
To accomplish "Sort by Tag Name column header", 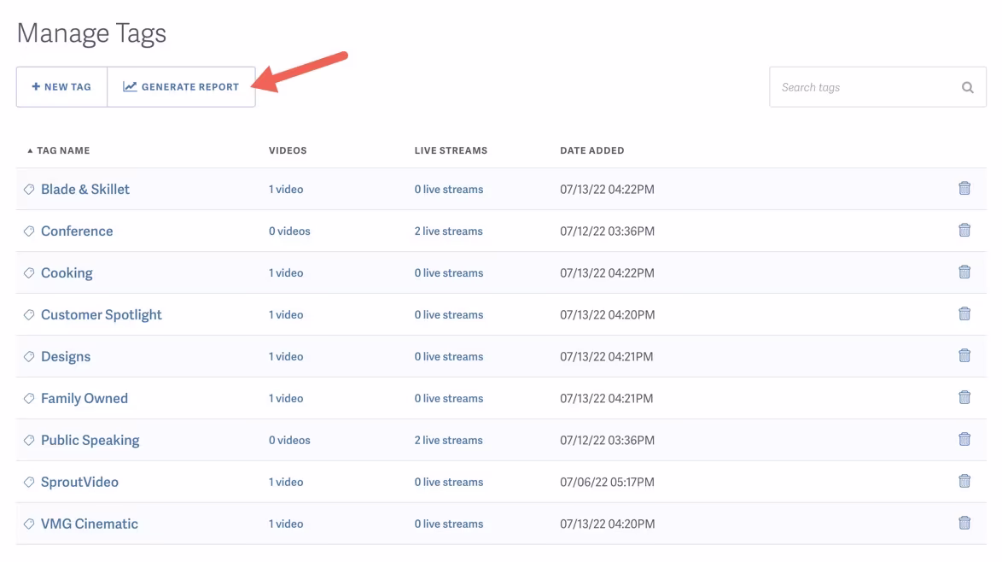I will pyautogui.click(x=62, y=150).
